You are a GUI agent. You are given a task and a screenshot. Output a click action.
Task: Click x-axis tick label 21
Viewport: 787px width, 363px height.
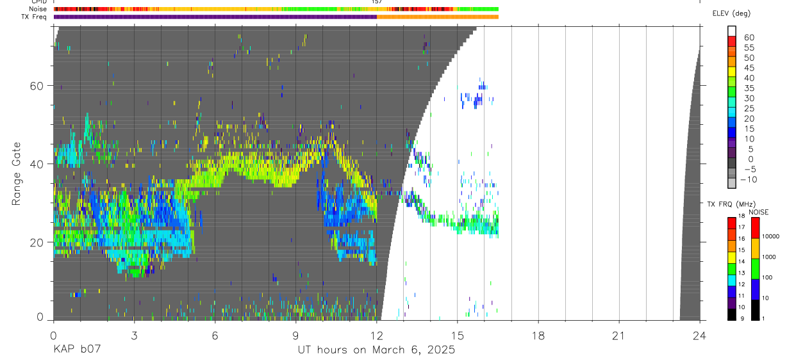(618, 335)
